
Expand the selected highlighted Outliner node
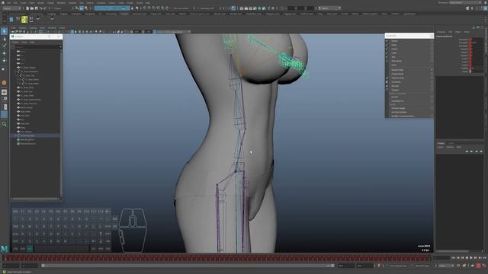tap(15, 135)
